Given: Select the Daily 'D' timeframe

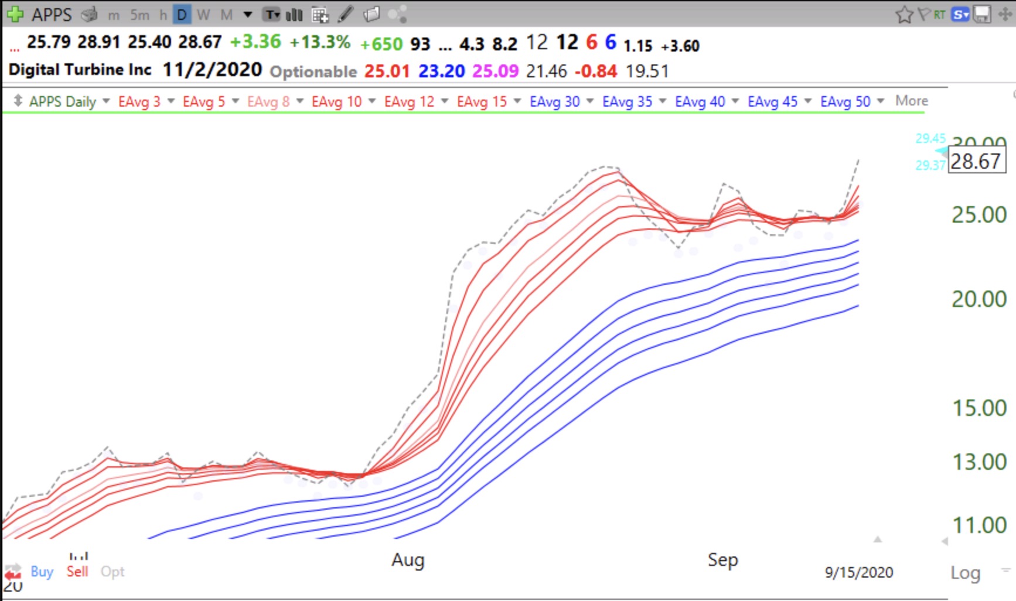Looking at the screenshot, I should click(x=182, y=15).
